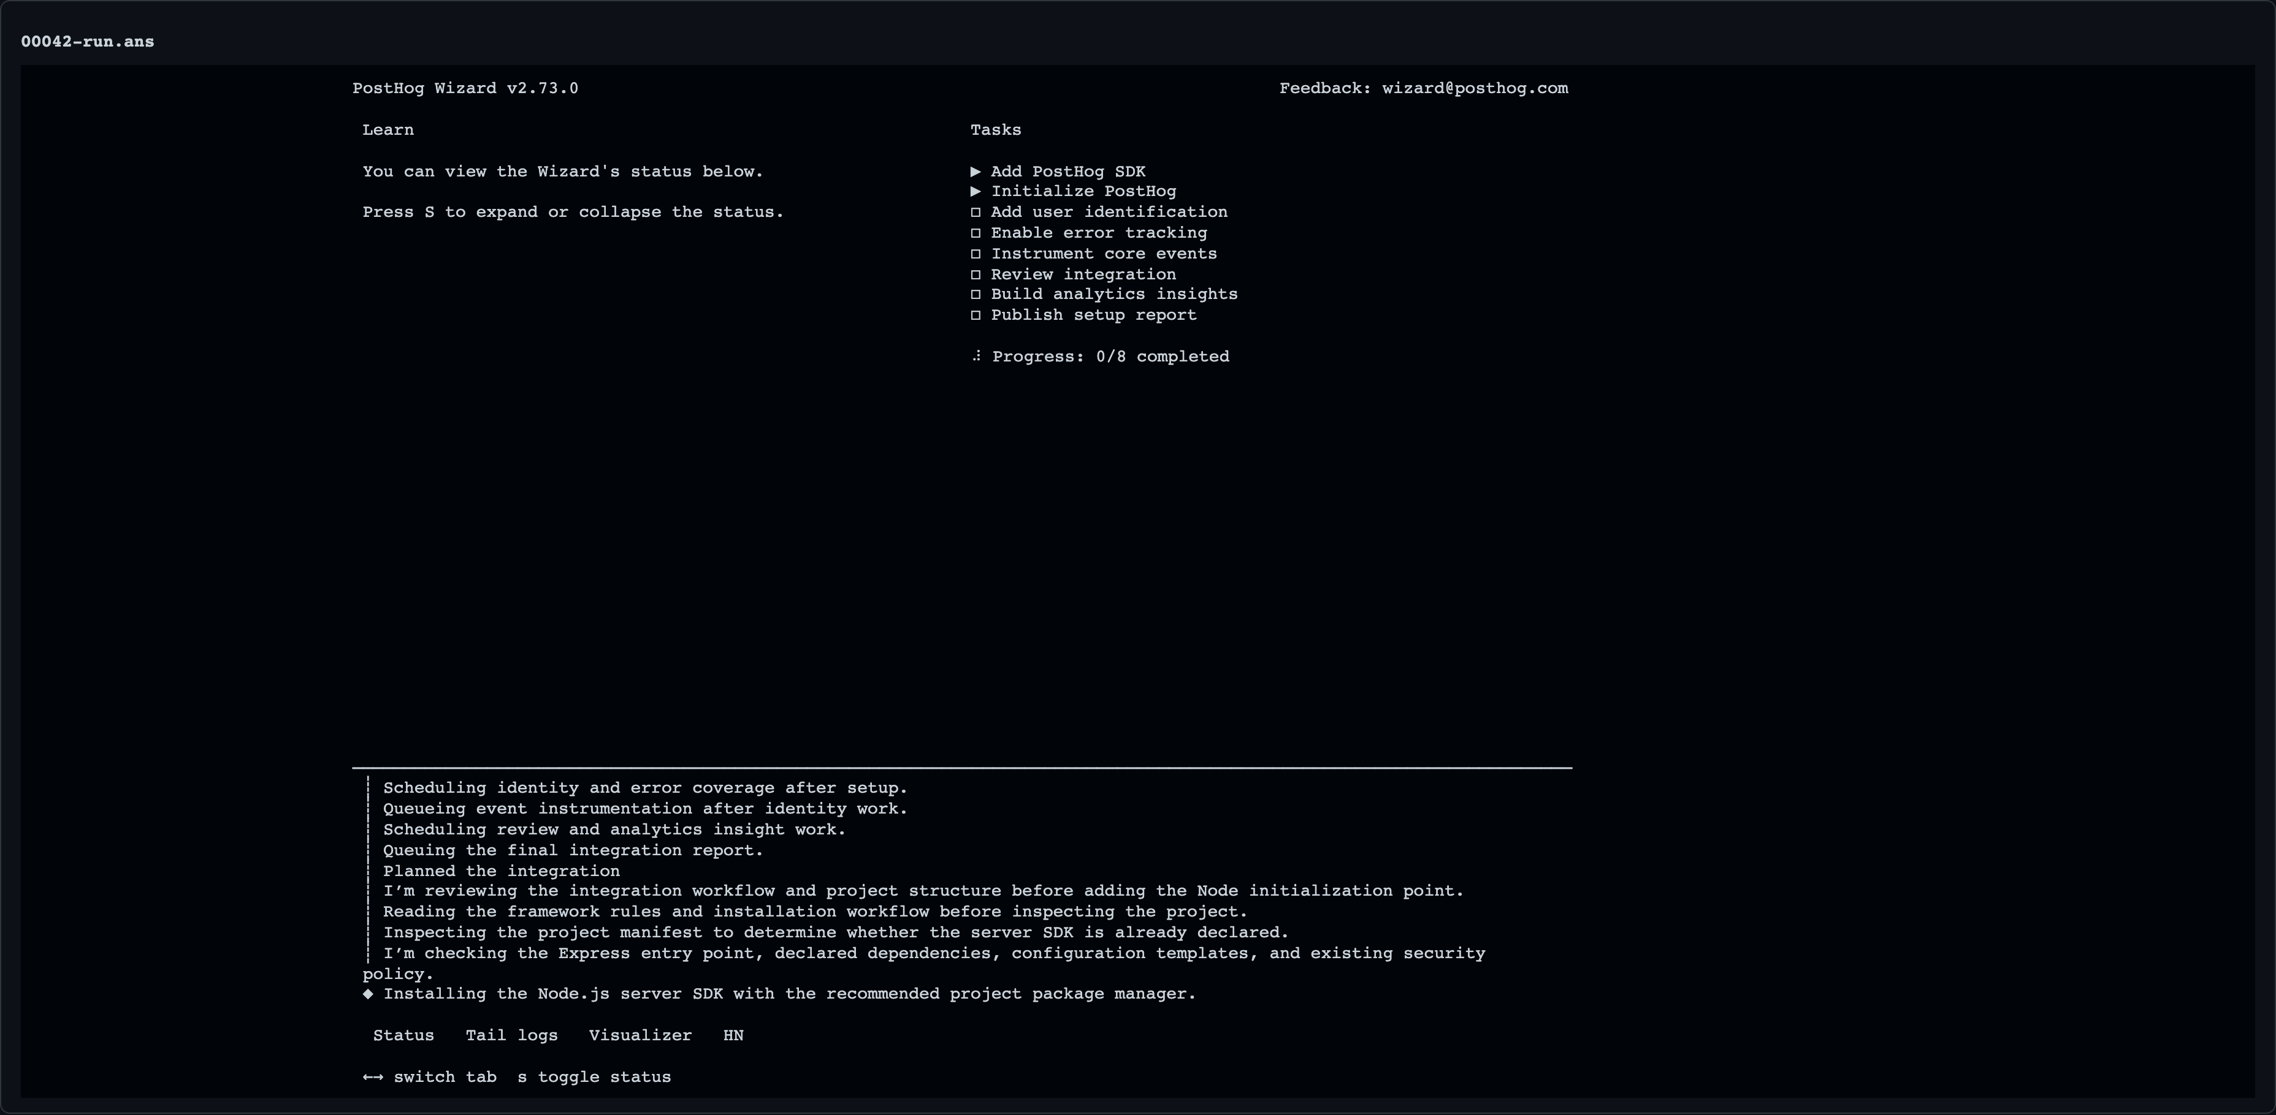Click the wizard@posthog.com feedback email
The height and width of the screenshot is (1115, 2276).
tap(1475, 88)
